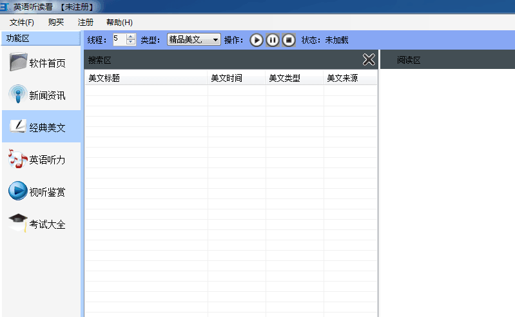Select 英语听力 music notes icon

18,159
